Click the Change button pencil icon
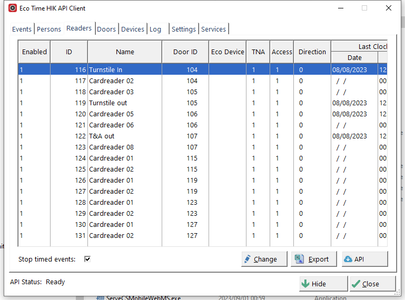 pyautogui.click(x=248, y=259)
